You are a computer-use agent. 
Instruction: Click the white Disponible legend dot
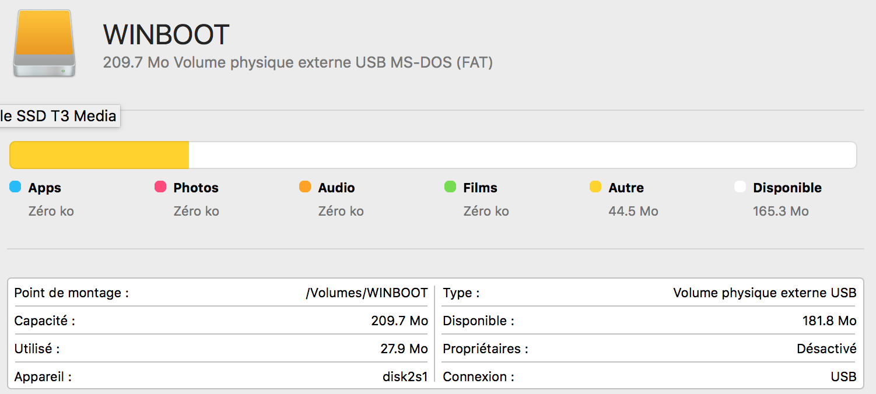click(x=740, y=187)
